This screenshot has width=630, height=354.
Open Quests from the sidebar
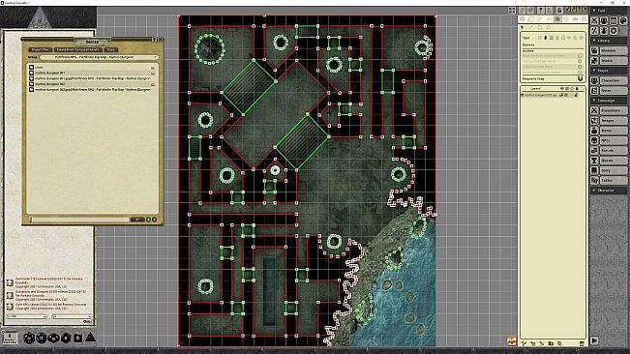pos(614,161)
